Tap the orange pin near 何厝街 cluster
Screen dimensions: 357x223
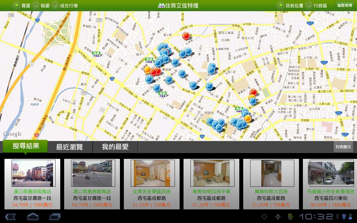click(x=248, y=118)
